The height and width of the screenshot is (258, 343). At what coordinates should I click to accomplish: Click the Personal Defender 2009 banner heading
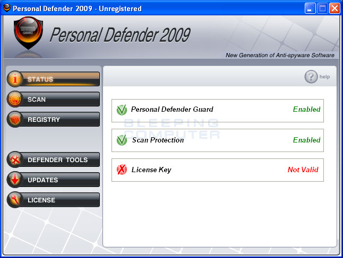coord(120,34)
